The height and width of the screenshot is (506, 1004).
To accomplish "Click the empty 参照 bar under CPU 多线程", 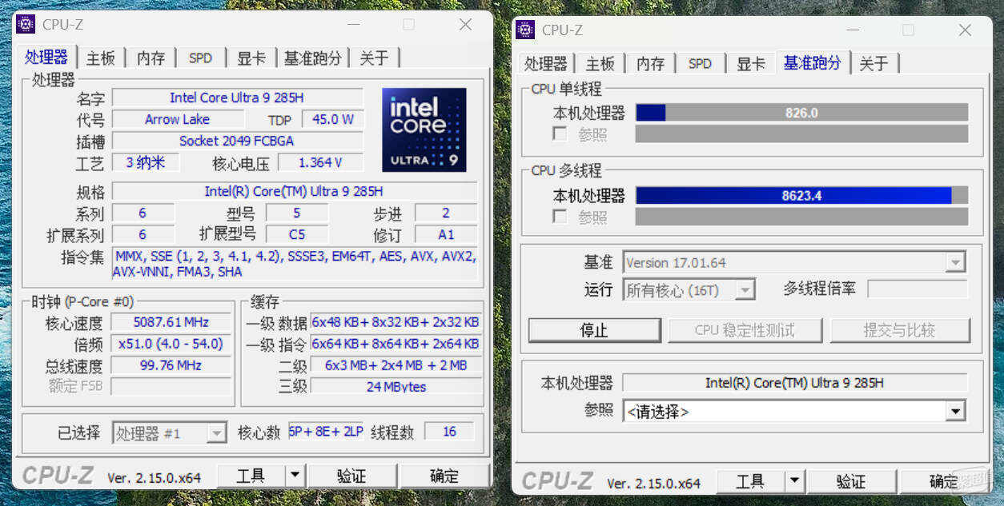I will point(801,217).
